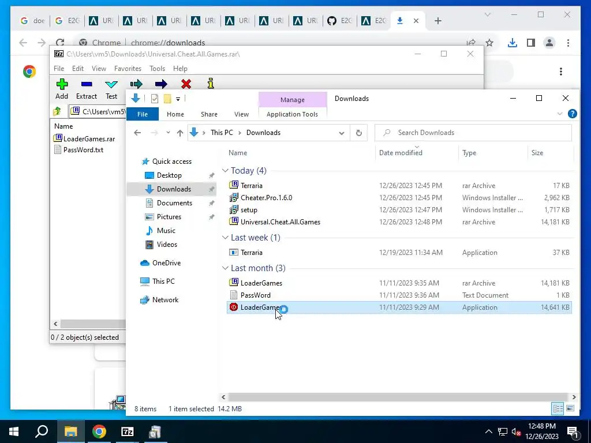
Task: Click the Explorer horizontal scrollbar
Action: (x=398, y=397)
